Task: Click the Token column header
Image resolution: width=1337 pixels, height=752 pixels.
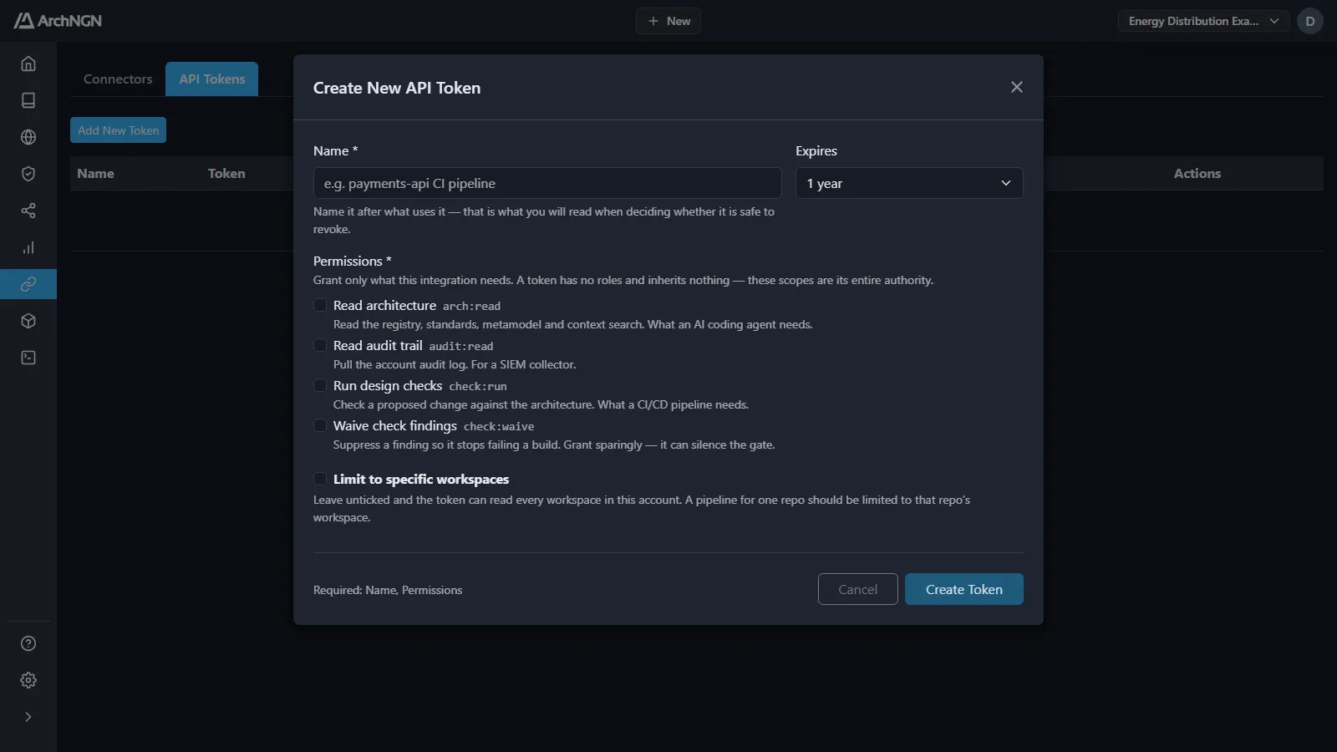Action: tap(226, 174)
